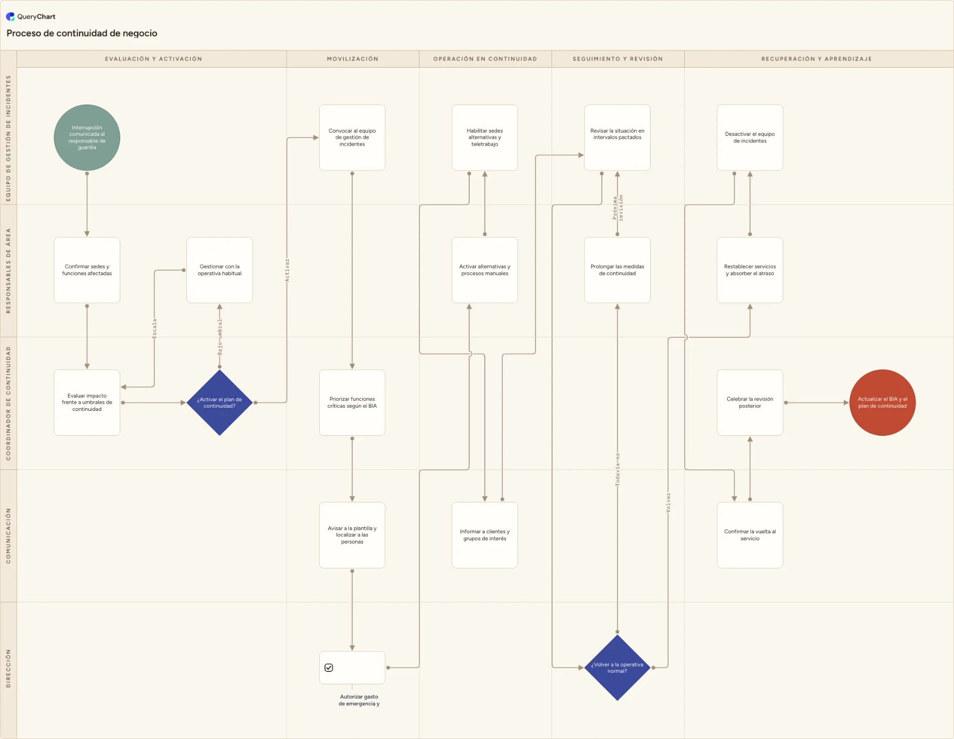The width and height of the screenshot is (954, 739).
Task: Select the 'Prolongar las medidas de continuidad' node
Action: point(617,270)
